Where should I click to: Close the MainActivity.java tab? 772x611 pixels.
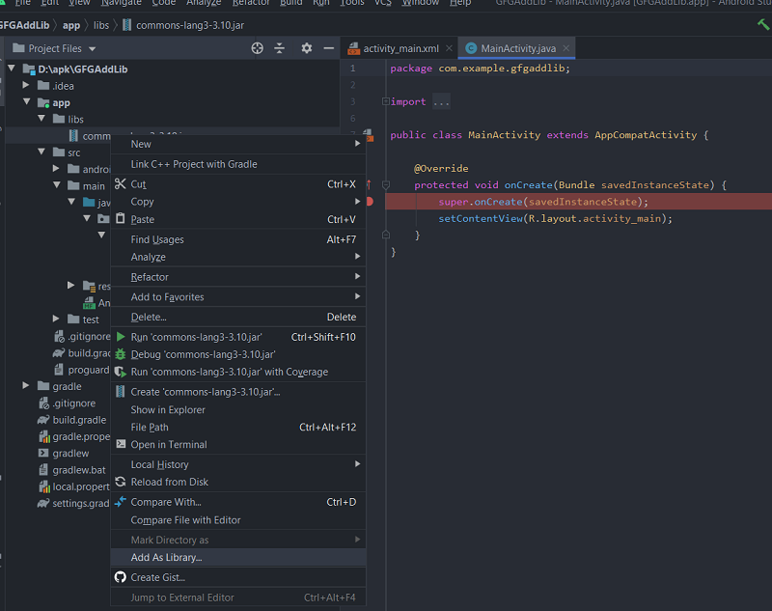(x=566, y=48)
